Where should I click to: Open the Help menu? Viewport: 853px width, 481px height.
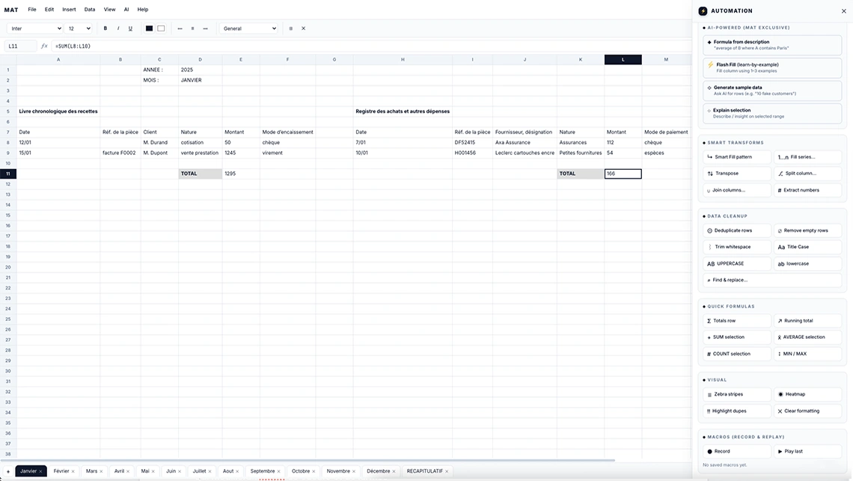pyautogui.click(x=142, y=9)
